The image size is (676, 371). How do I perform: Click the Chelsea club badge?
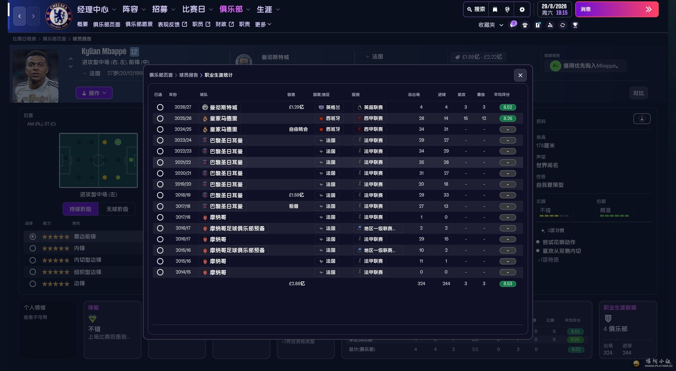(58, 16)
